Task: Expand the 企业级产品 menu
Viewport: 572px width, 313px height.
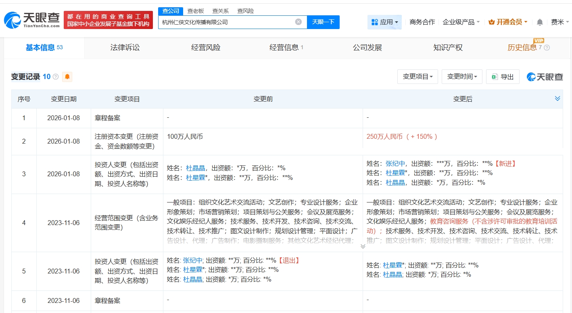Action: [461, 22]
